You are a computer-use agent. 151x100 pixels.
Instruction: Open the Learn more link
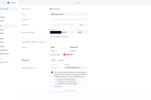tap(58, 86)
